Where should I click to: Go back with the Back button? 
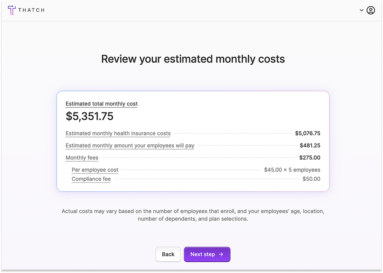(168, 254)
